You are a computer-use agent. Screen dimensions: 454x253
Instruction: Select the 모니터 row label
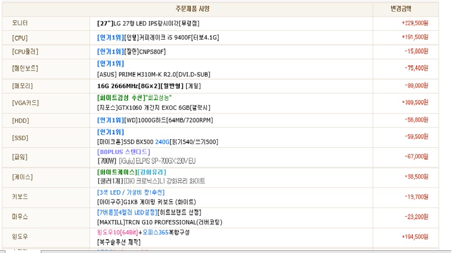(20, 23)
